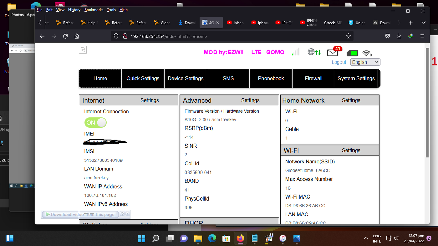Open the English language dropdown

[365, 62]
